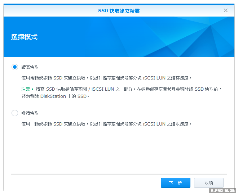Click the 讀寫快取 option label
The width and height of the screenshot is (238, 195).
[x=30, y=67]
